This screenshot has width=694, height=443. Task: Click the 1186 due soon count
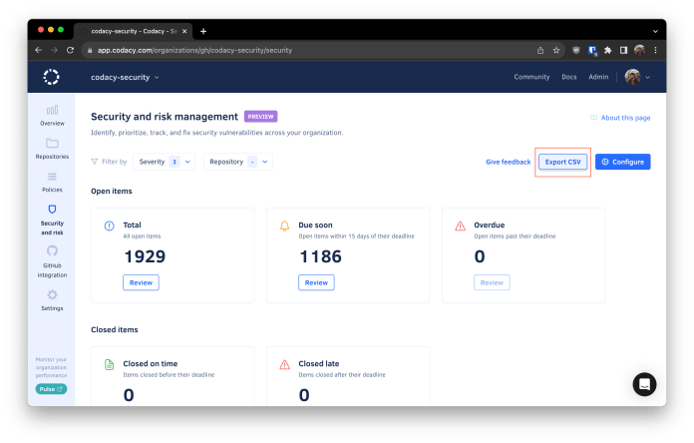pyautogui.click(x=320, y=256)
